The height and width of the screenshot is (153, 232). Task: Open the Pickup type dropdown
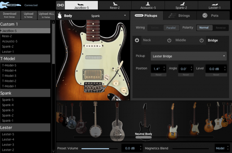188,56
